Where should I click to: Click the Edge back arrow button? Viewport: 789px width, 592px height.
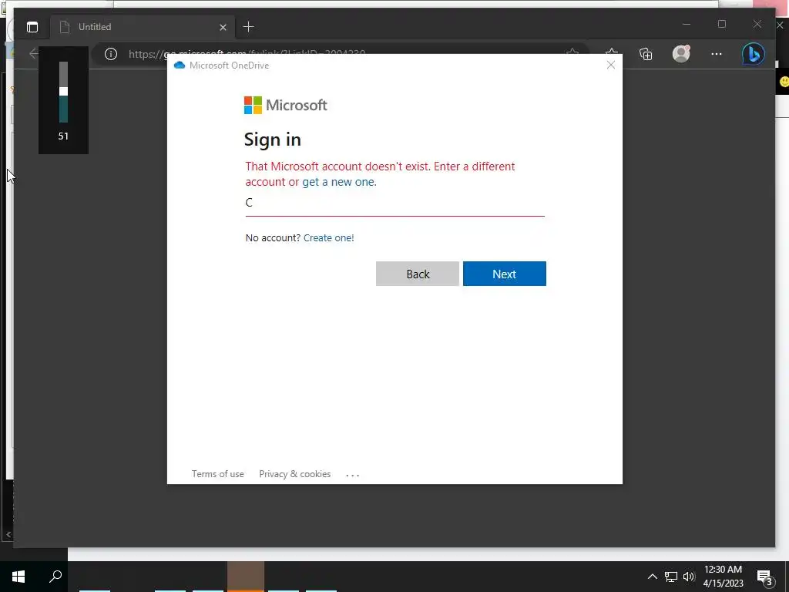tap(33, 53)
